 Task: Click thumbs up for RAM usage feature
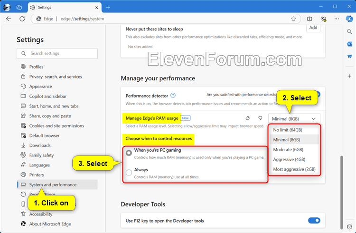(247, 118)
